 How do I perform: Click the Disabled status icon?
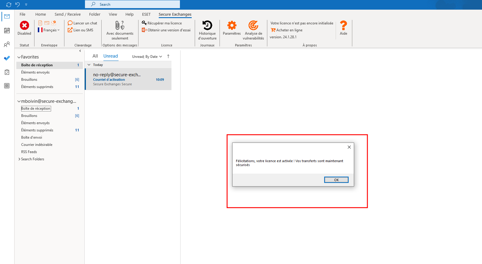click(24, 26)
